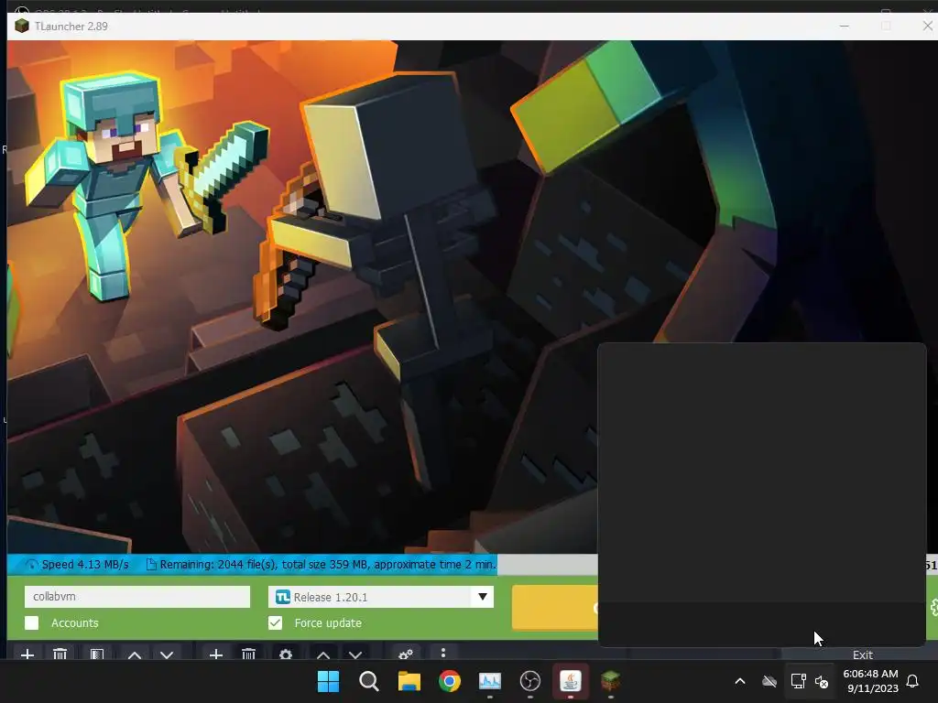This screenshot has height=703, width=938.
Task: Move the OBS scene down with the first down arrow
Action: pos(167,655)
